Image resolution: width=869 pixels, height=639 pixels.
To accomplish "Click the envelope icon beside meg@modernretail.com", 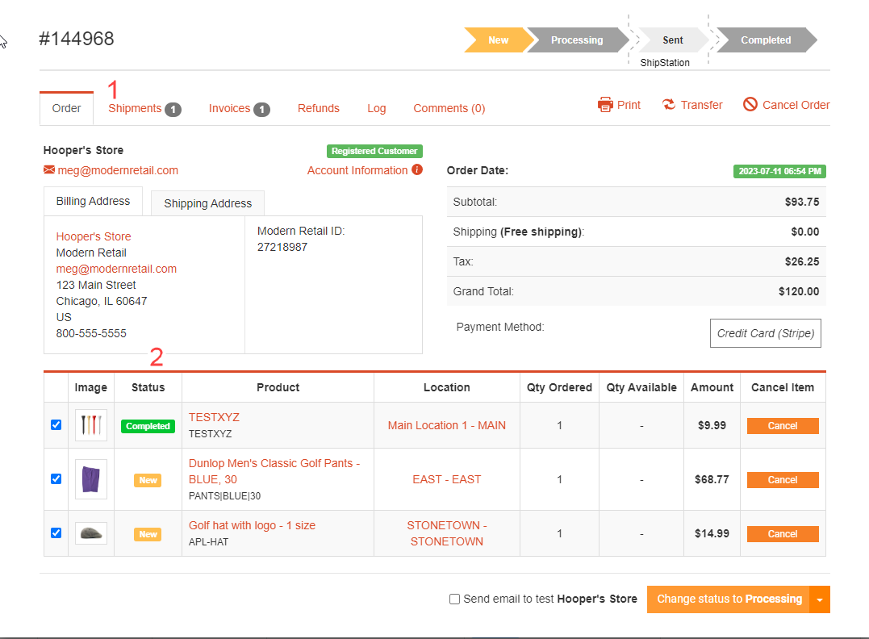I will pos(49,169).
